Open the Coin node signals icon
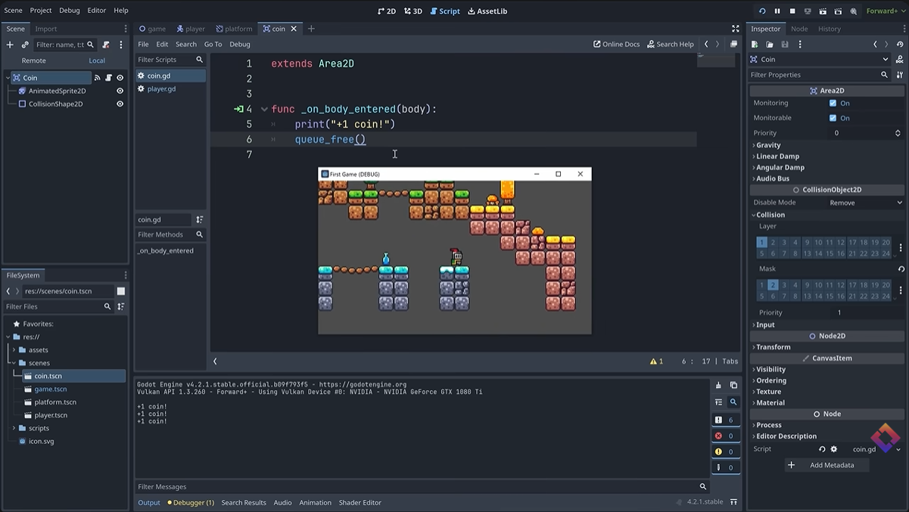The width and height of the screenshot is (909, 512). pos(97,78)
